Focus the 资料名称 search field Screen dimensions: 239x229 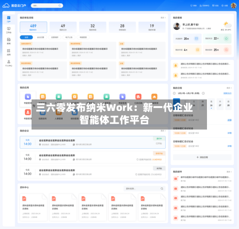(144, 188)
